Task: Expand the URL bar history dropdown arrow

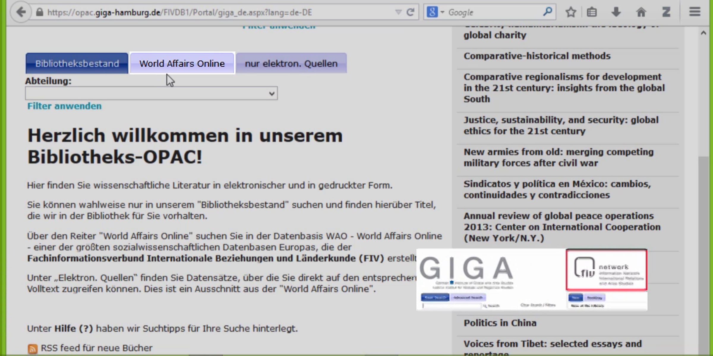Action: pyautogui.click(x=398, y=12)
